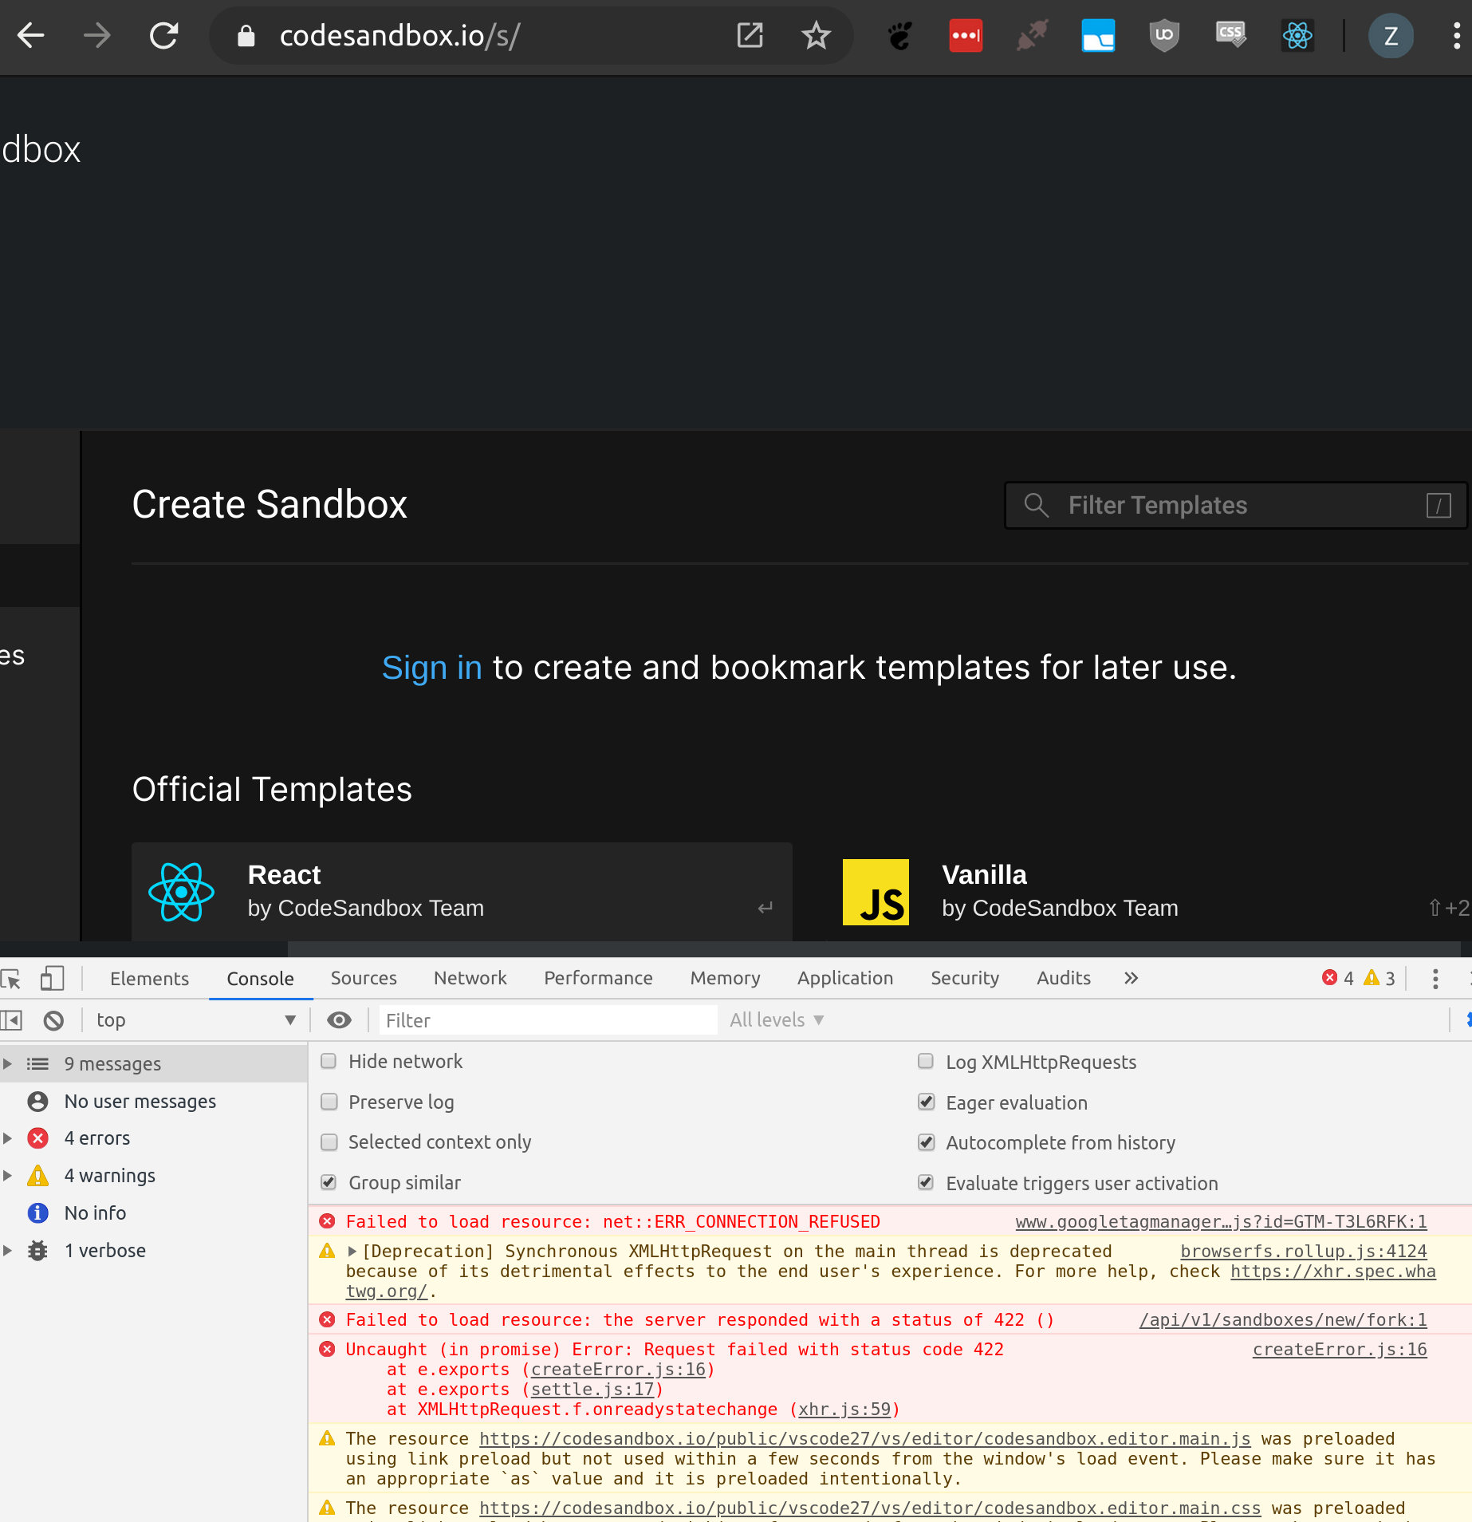
Task: Focus the console Filter input
Action: [x=549, y=1020]
